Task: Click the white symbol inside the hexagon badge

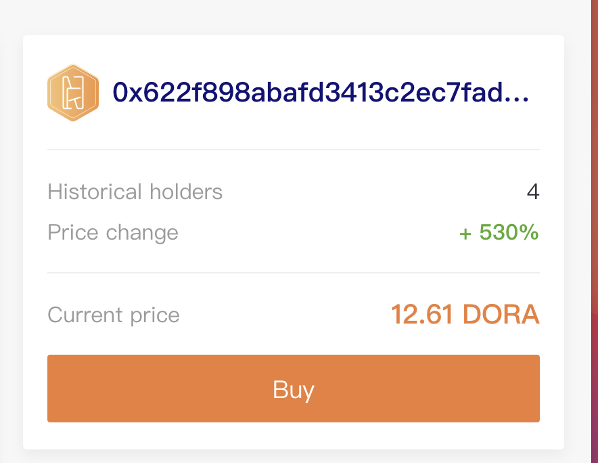Action: pos(72,93)
